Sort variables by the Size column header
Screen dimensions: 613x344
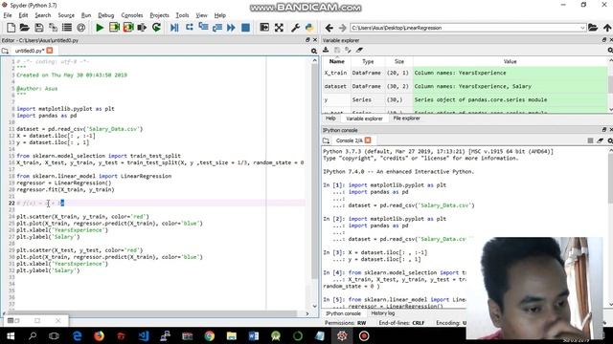pos(399,61)
